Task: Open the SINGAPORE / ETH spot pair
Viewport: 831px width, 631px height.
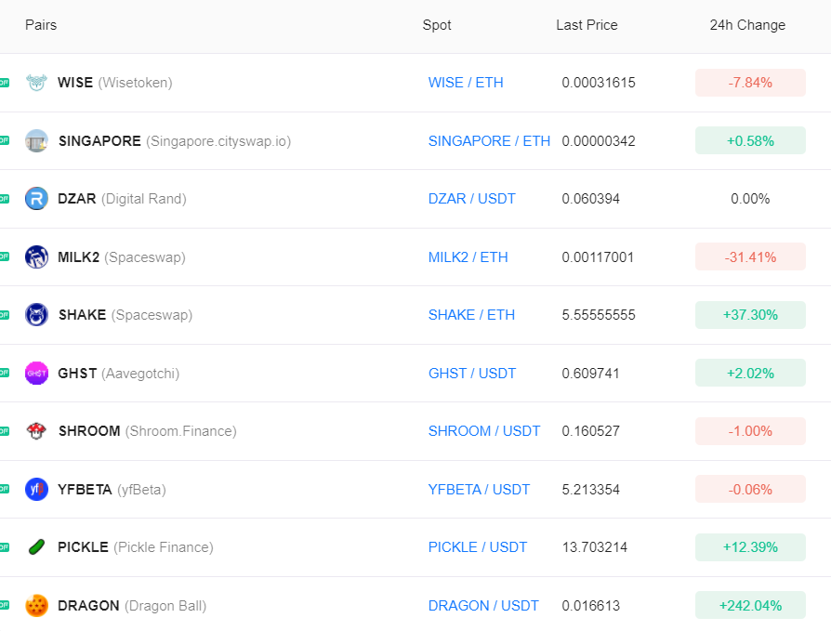Action: pos(489,141)
